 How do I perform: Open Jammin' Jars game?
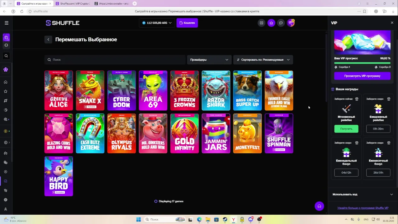(216, 133)
